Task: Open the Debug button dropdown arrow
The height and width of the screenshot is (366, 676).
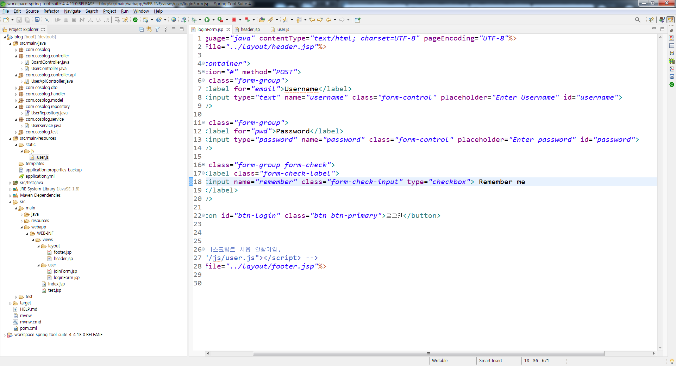Action: 200,20
